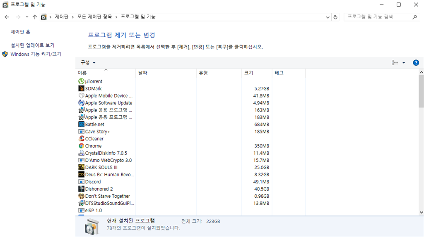Click the 49.1MB size of Discord
The height and width of the screenshot is (237, 424).
(261, 182)
